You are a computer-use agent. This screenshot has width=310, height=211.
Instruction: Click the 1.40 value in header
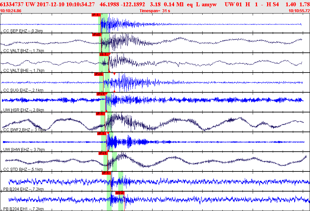(291, 4)
